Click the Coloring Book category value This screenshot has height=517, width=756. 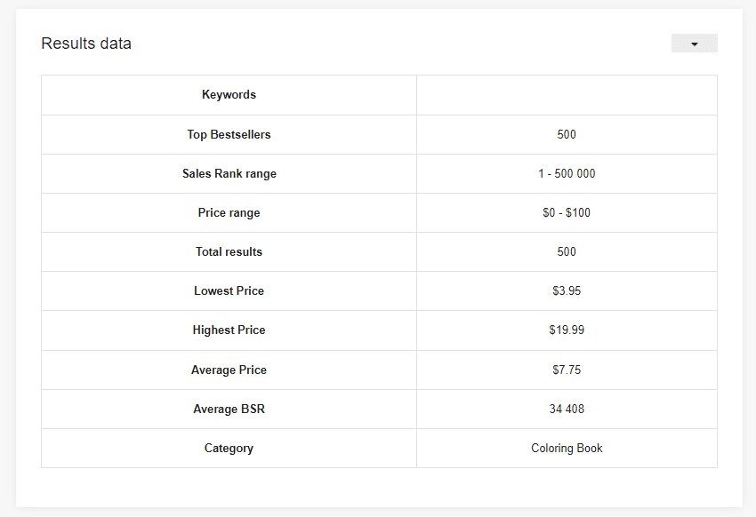(x=567, y=449)
